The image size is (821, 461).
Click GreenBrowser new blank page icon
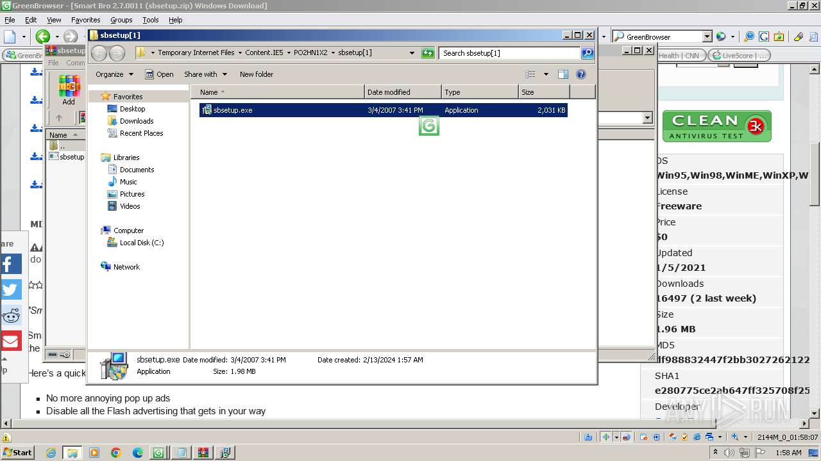point(10,36)
